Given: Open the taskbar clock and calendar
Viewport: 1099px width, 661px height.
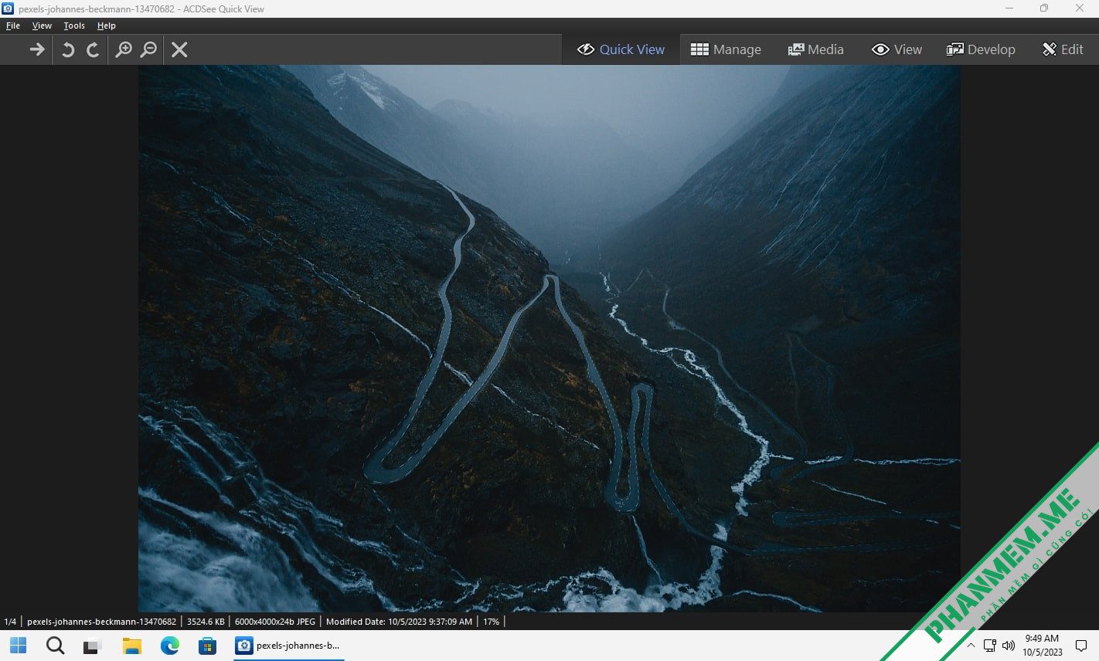Looking at the screenshot, I should 1042,646.
